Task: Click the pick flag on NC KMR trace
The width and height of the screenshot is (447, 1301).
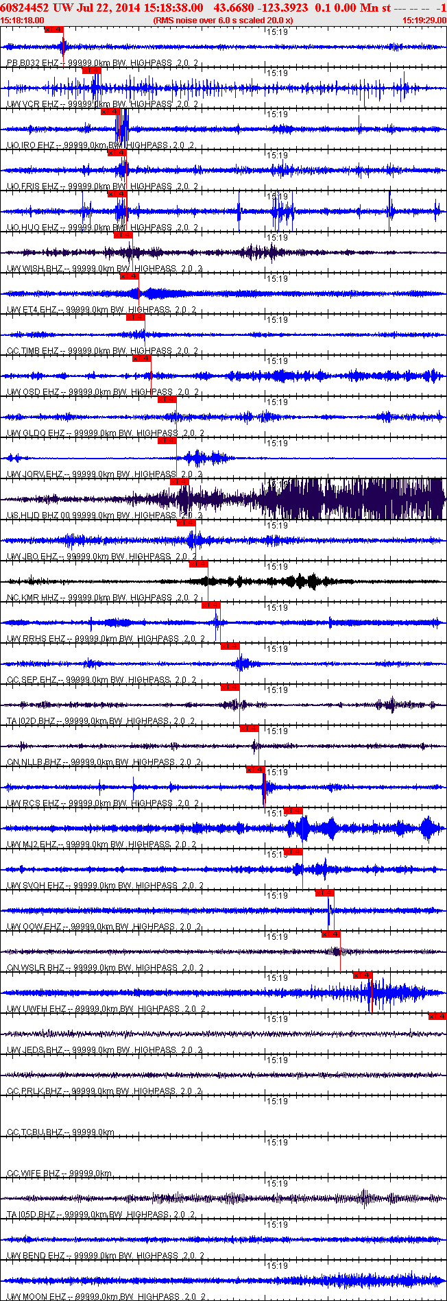Action: (199, 564)
